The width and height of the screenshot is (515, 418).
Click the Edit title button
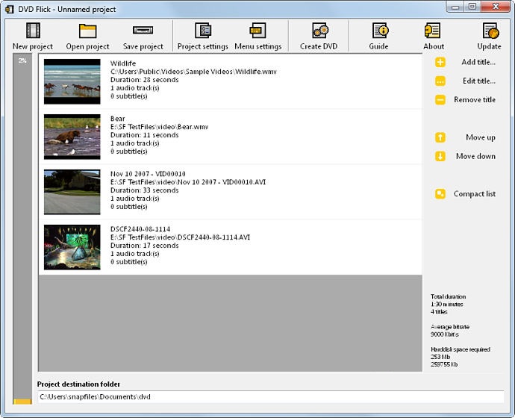tap(469, 81)
